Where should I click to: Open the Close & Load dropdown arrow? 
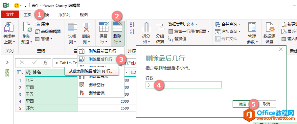(x=14, y=42)
